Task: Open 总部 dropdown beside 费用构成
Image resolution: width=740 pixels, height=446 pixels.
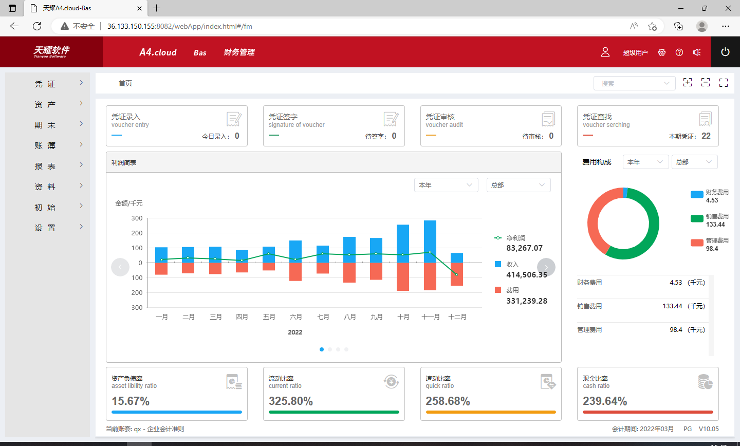Action: (694, 162)
